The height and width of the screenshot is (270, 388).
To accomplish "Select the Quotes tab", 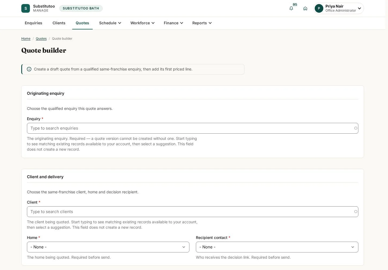I will coord(82,23).
